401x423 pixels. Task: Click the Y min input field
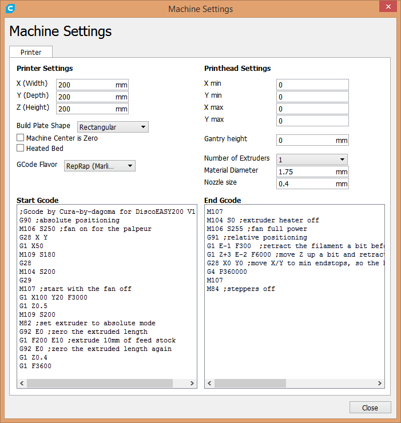point(312,97)
